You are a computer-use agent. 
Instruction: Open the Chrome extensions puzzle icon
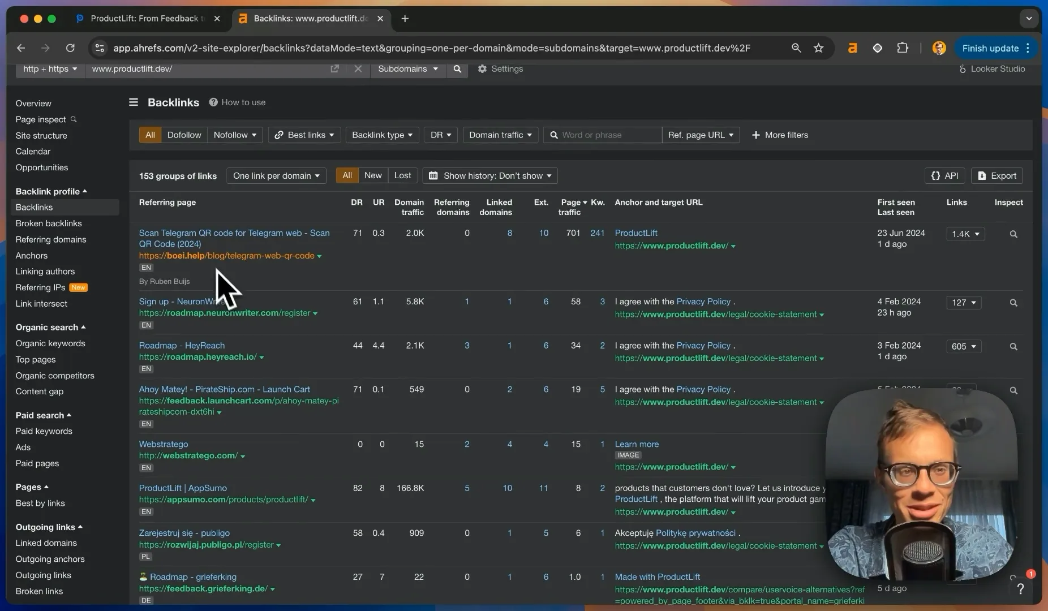click(x=903, y=48)
